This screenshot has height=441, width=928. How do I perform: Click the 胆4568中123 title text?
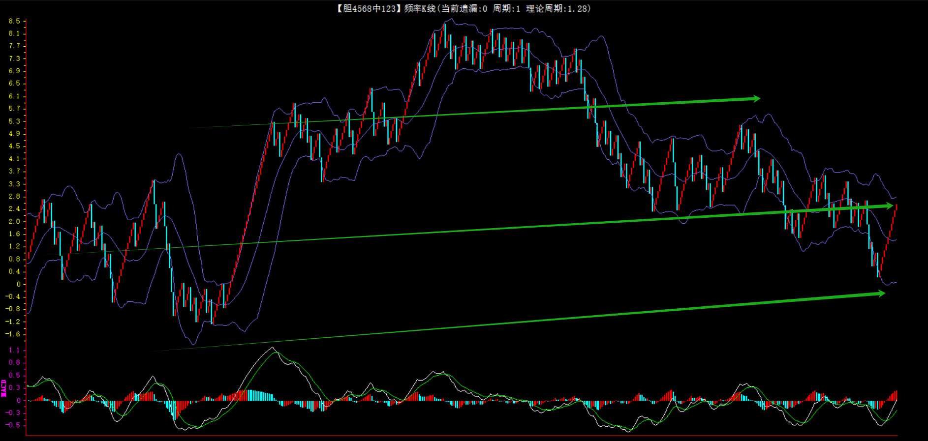pyautogui.click(x=369, y=8)
